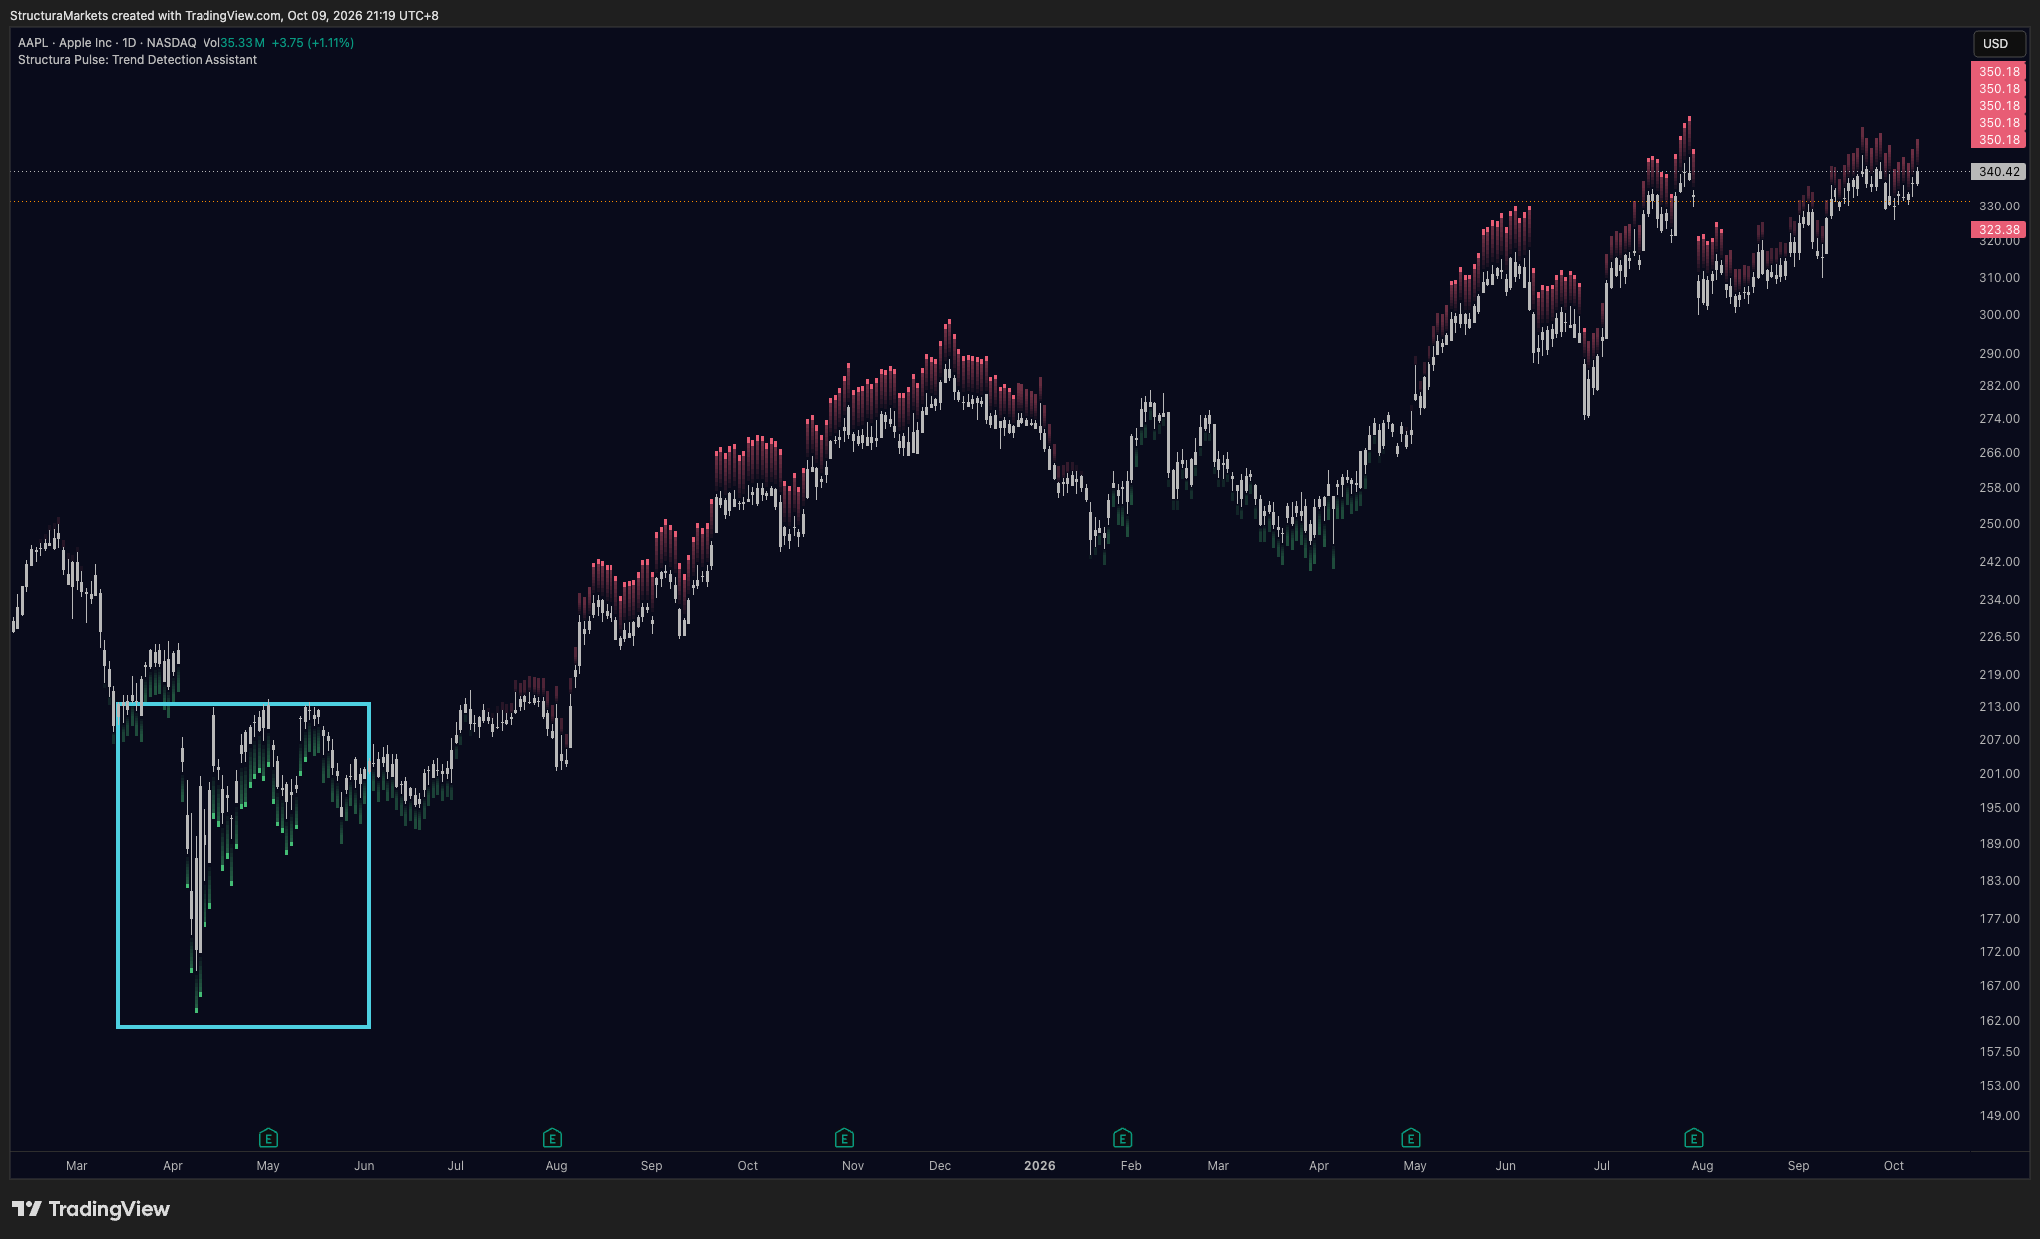Click the 266.00 price axis label
The width and height of the screenshot is (2040, 1239).
click(1999, 453)
